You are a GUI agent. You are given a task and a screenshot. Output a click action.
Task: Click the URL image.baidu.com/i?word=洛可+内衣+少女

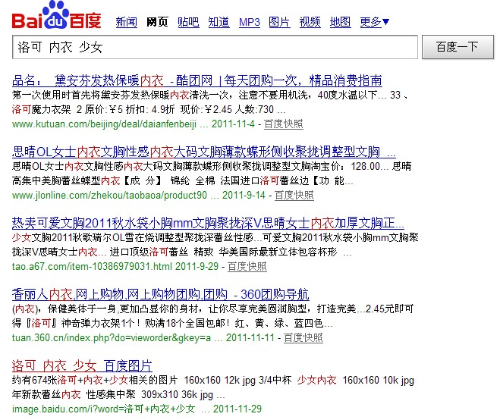(103, 409)
